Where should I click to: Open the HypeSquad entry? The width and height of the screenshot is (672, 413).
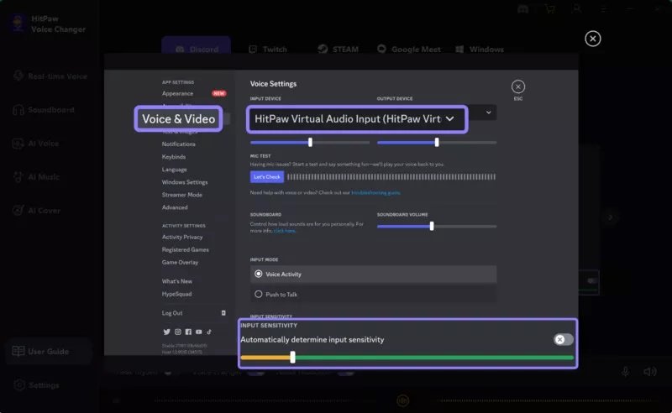pos(176,294)
